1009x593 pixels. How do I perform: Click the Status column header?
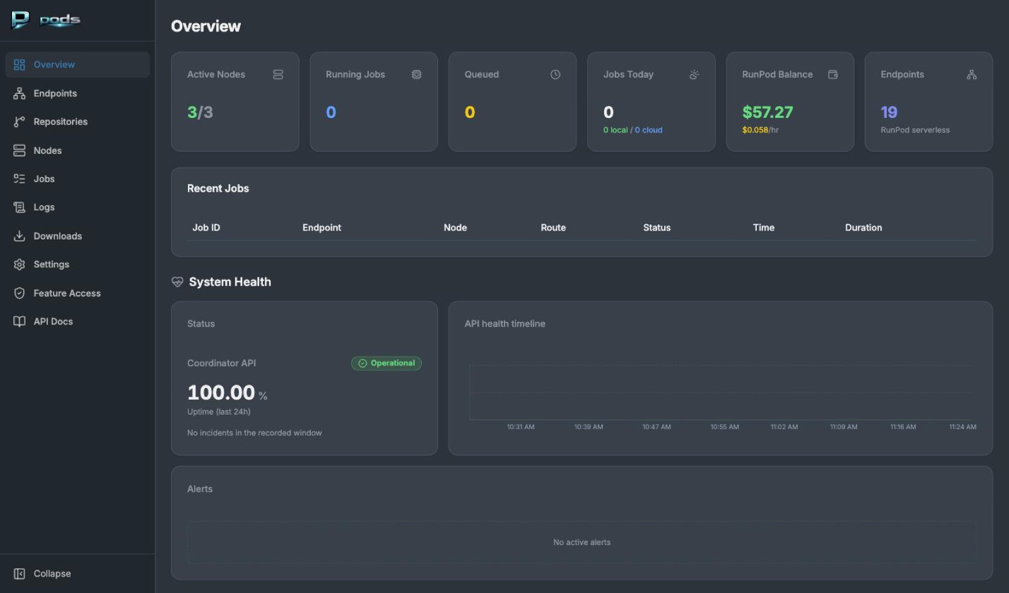[656, 227]
